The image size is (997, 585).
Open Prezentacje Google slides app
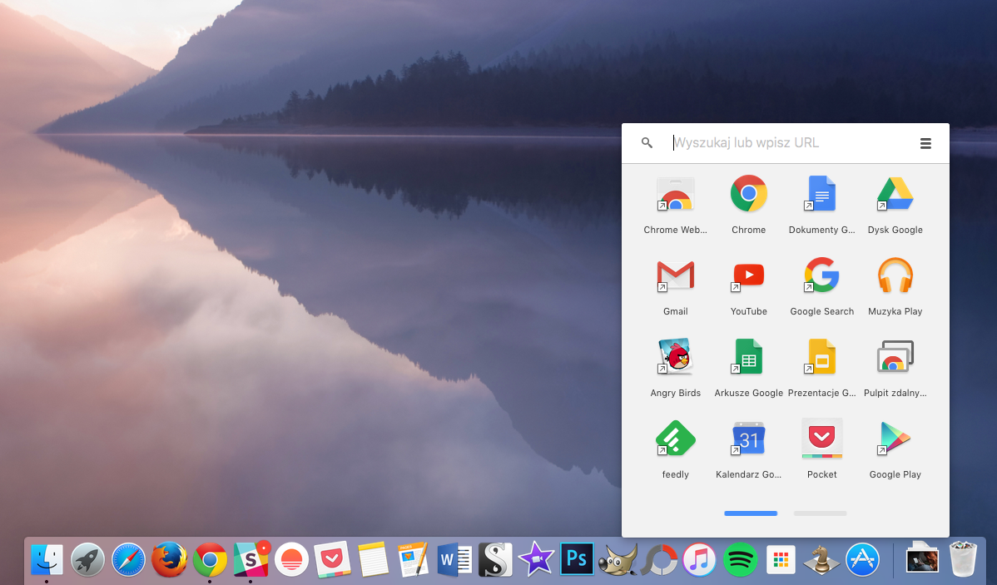point(821,357)
